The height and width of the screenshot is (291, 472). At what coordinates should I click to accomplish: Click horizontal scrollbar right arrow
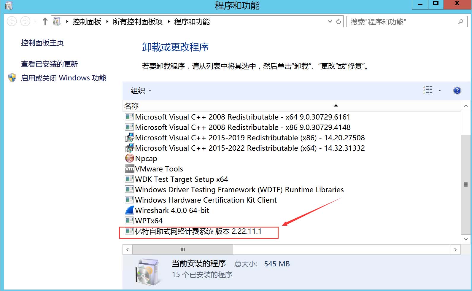tap(455, 249)
